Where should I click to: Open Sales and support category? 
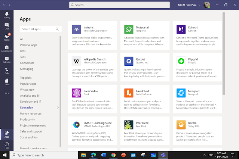[x=31, y=131]
